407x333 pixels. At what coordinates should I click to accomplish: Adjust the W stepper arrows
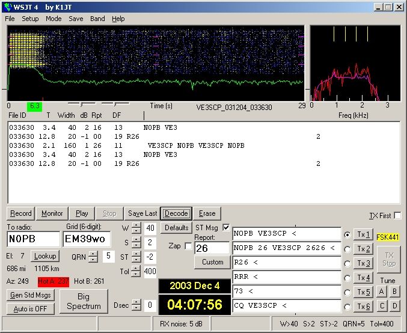coord(136,228)
